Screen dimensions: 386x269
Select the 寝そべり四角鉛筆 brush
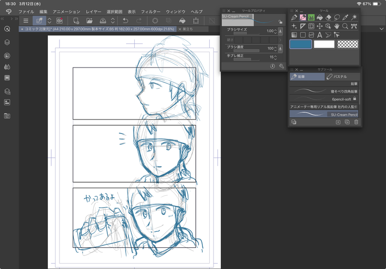tap(324, 91)
